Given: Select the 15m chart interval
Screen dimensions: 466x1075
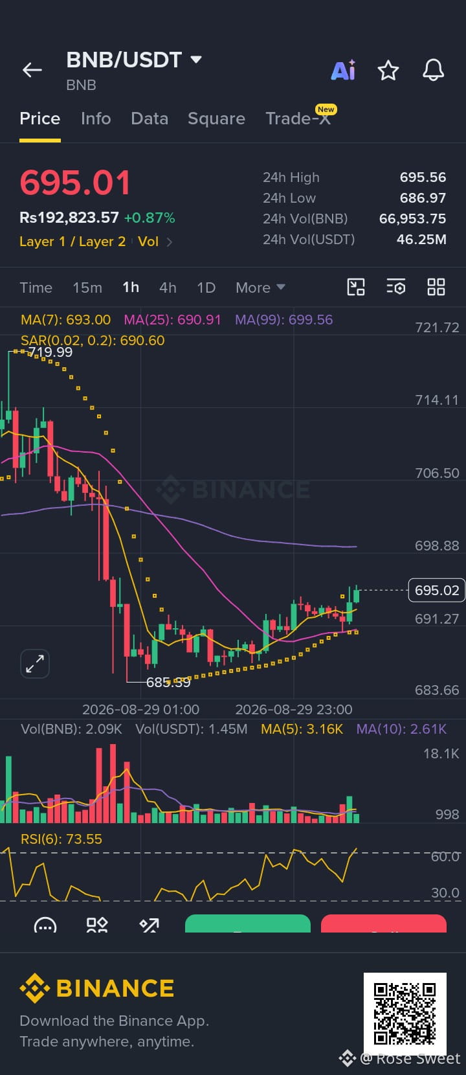Looking at the screenshot, I should (x=87, y=288).
